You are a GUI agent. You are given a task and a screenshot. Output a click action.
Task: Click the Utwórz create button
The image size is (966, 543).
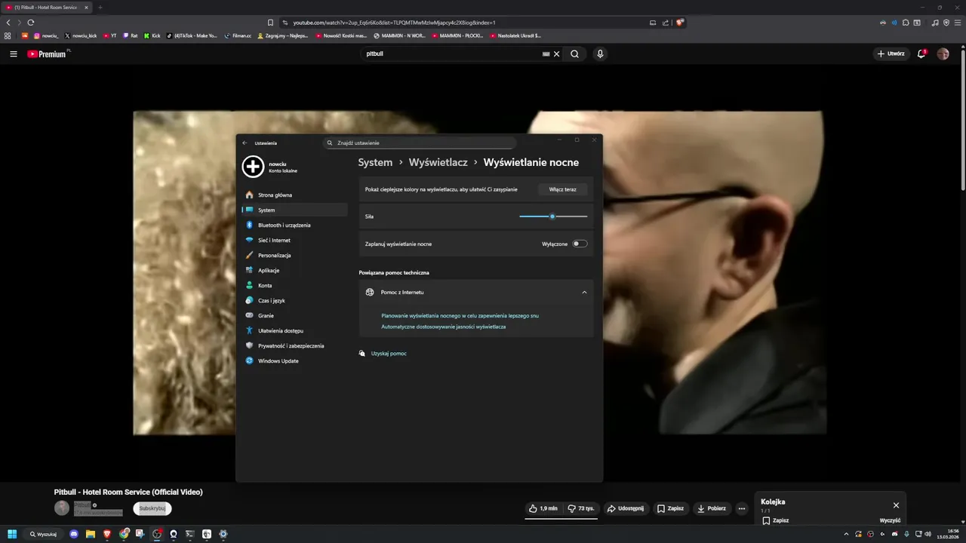click(891, 54)
